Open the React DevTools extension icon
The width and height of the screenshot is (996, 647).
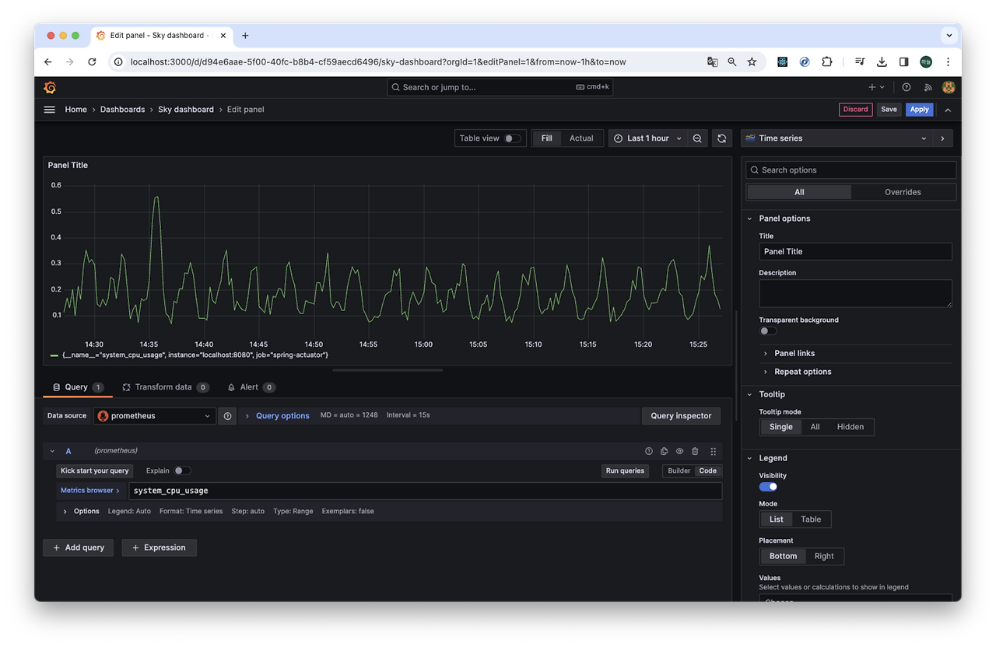[783, 61]
